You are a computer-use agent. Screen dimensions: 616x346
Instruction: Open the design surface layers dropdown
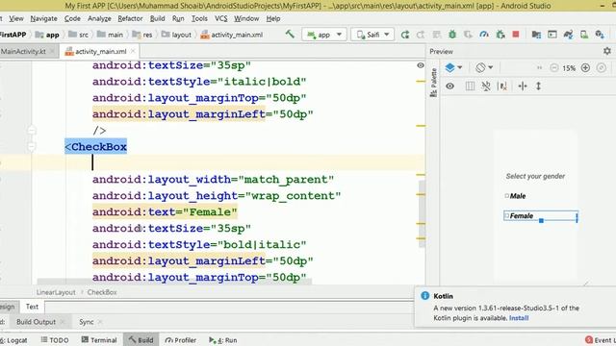pyautogui.click(x=453, y=67)
